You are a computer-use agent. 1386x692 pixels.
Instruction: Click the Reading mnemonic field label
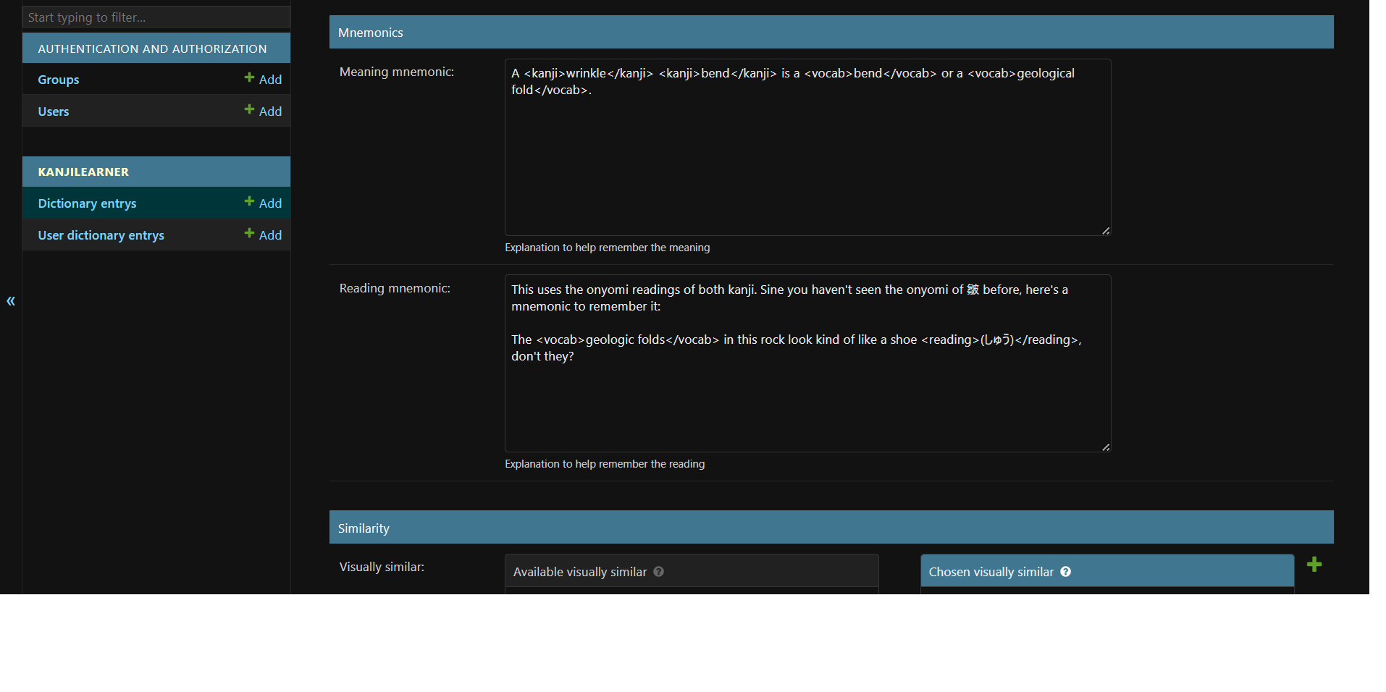click(395, 288)
